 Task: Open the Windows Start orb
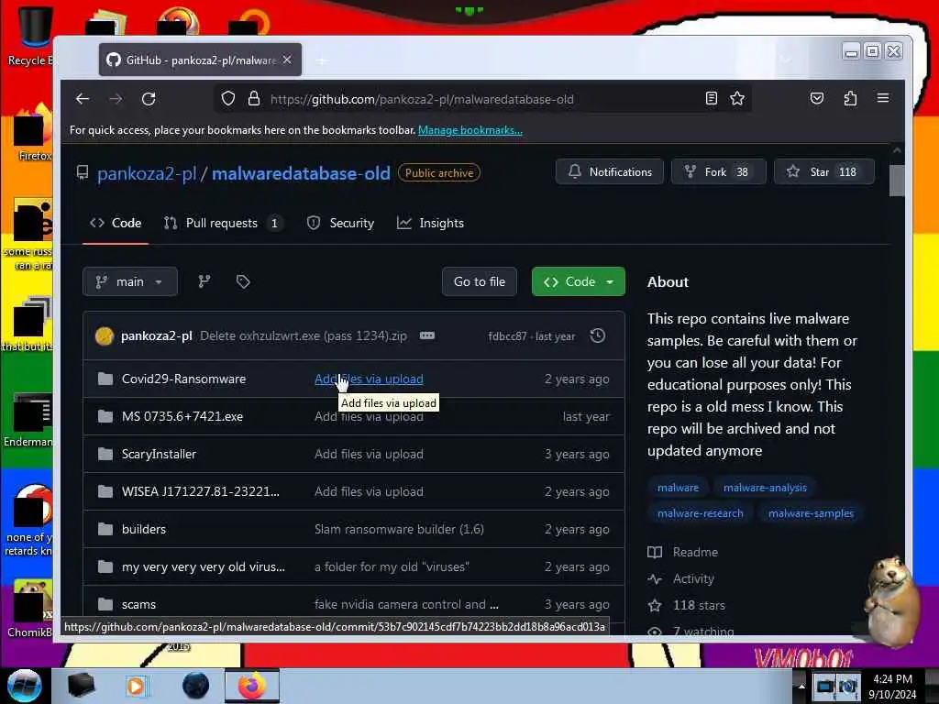pyautogui.click(x=25, y=686)
